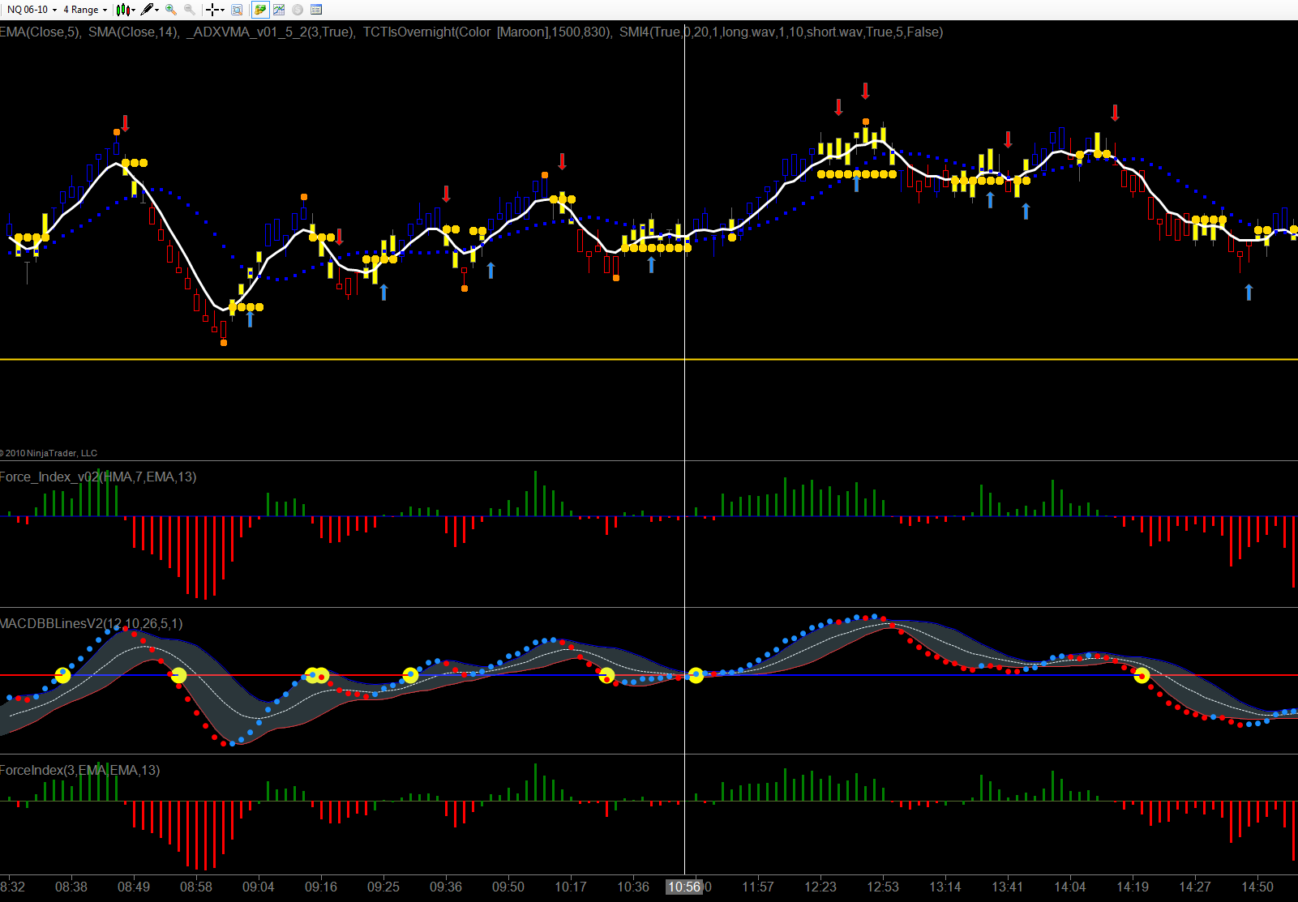Click the zoom out magnifier icon

click(189, 10)
